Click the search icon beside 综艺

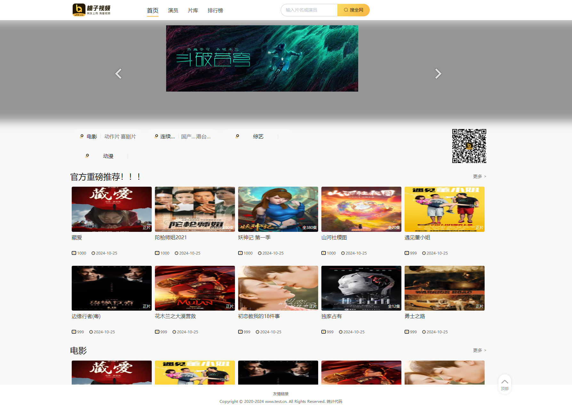(237, 136)
